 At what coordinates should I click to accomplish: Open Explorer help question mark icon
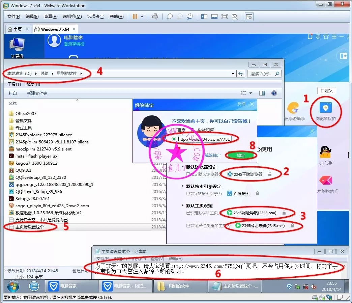(x=274, y=93)
